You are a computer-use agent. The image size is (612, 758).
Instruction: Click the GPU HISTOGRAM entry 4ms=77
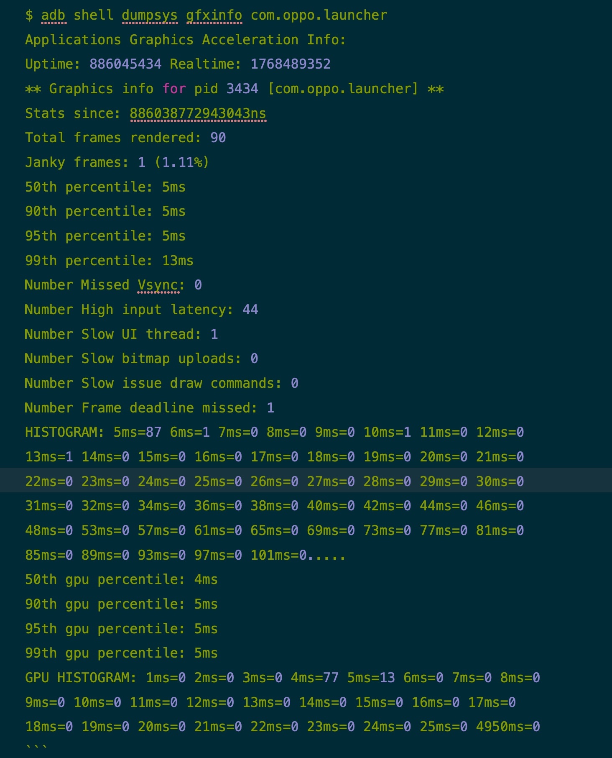point(315,678)
